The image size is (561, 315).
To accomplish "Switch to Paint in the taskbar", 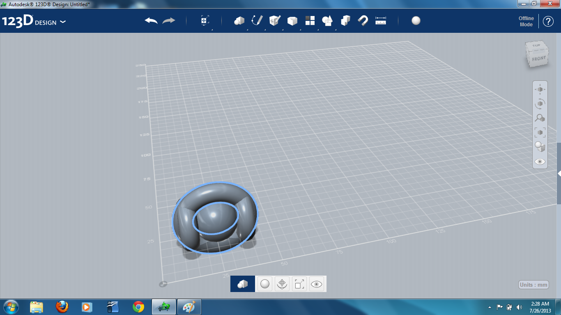I will coord(189,307).
